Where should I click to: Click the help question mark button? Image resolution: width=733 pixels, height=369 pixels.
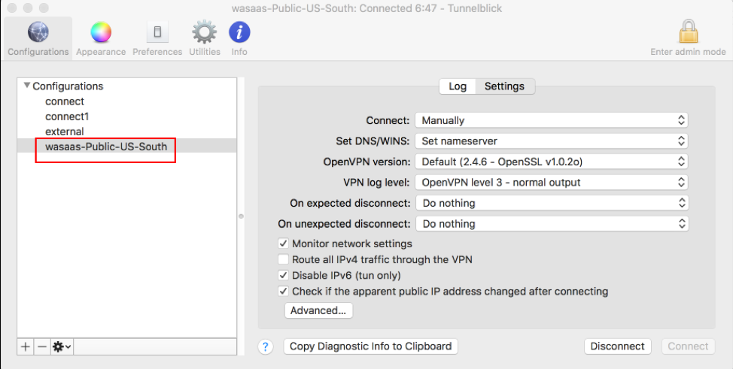click(x=266, y=346)
